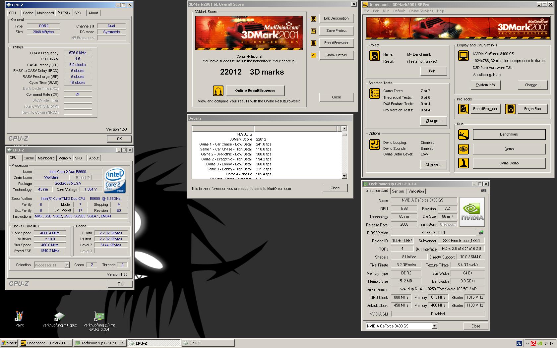557x348 pixels.
Task: Click the OK button in the CPU-Z Memory window
Action: [119, 139]
